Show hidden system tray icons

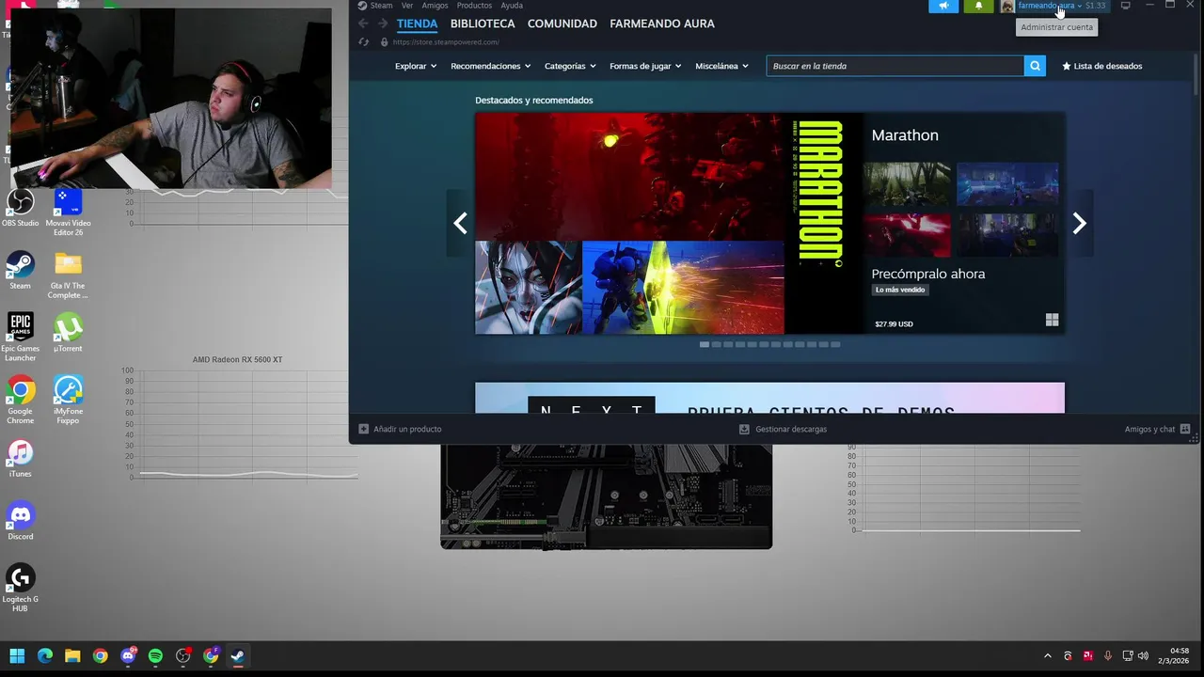[1048, 656]
